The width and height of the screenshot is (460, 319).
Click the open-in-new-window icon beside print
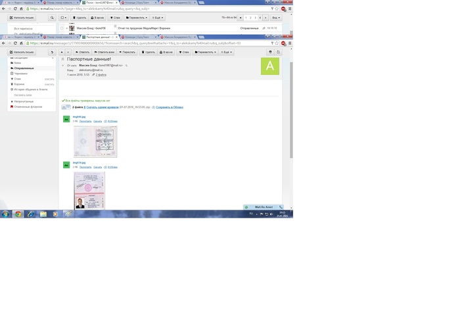pyautogui.click(x=278, y=52)
